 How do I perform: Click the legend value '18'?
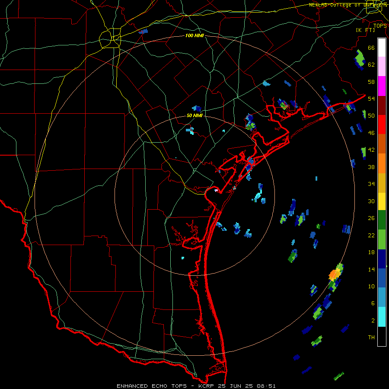[371, 252]
